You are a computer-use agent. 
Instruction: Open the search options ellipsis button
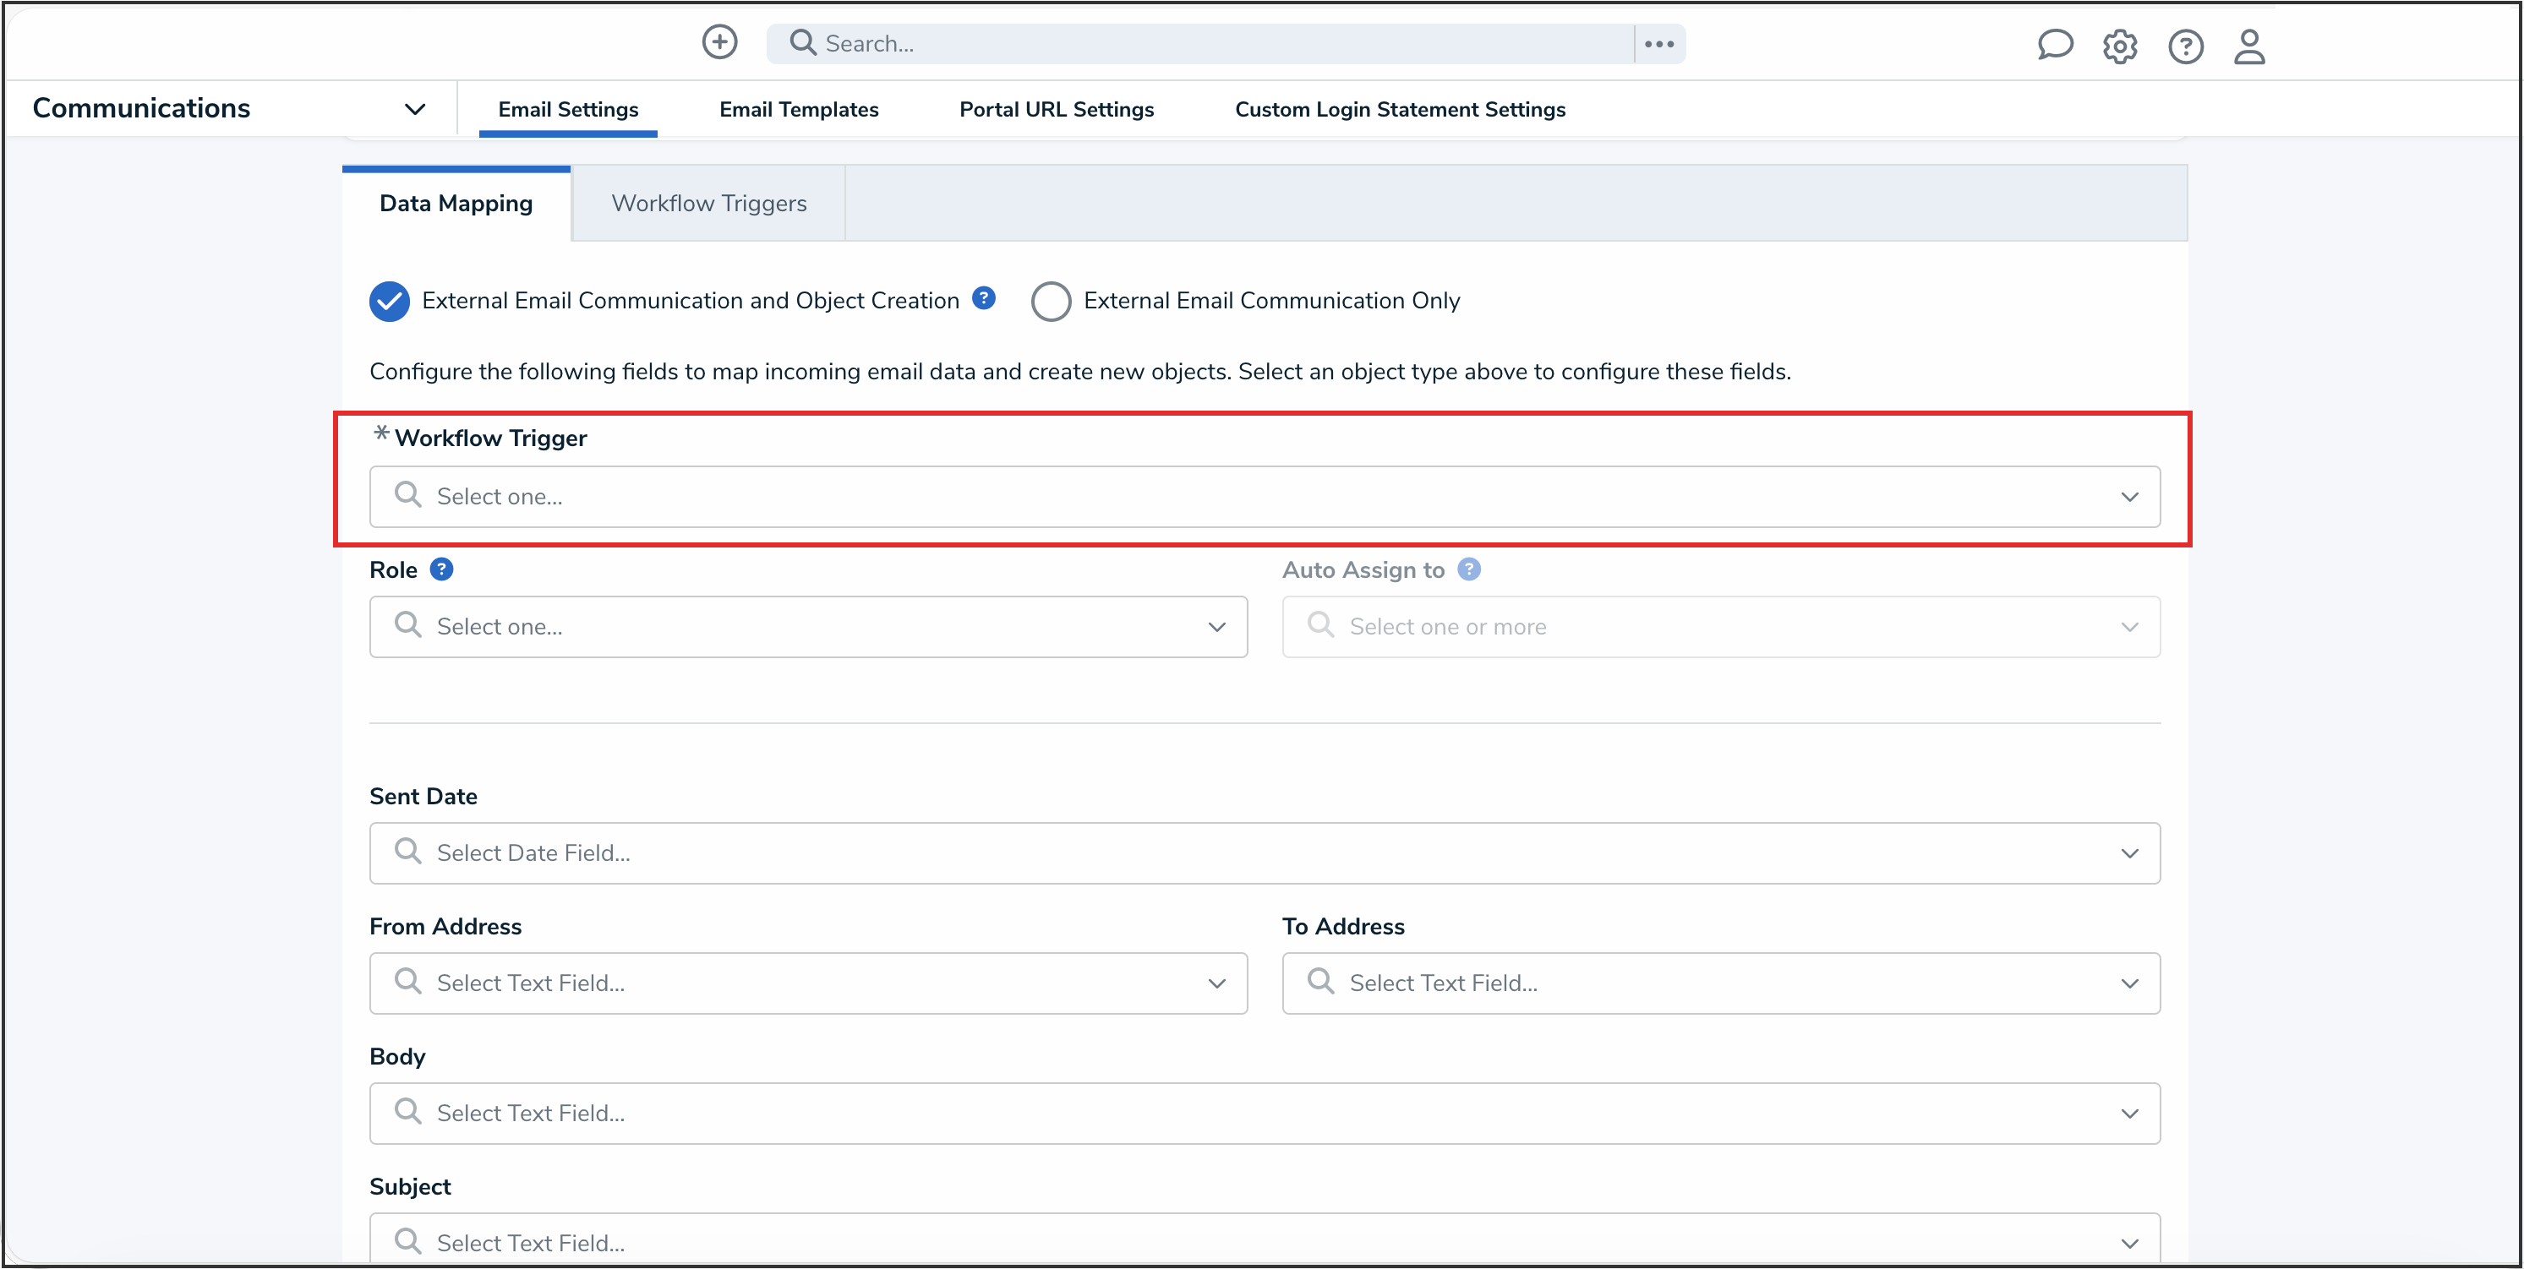[1658, 43]
